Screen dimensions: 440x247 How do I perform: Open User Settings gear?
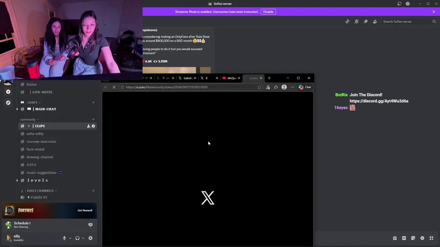(90, 238)
